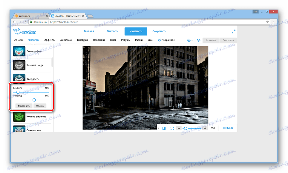Click the Темнота slider handle
288x173 pixels.
18,92
